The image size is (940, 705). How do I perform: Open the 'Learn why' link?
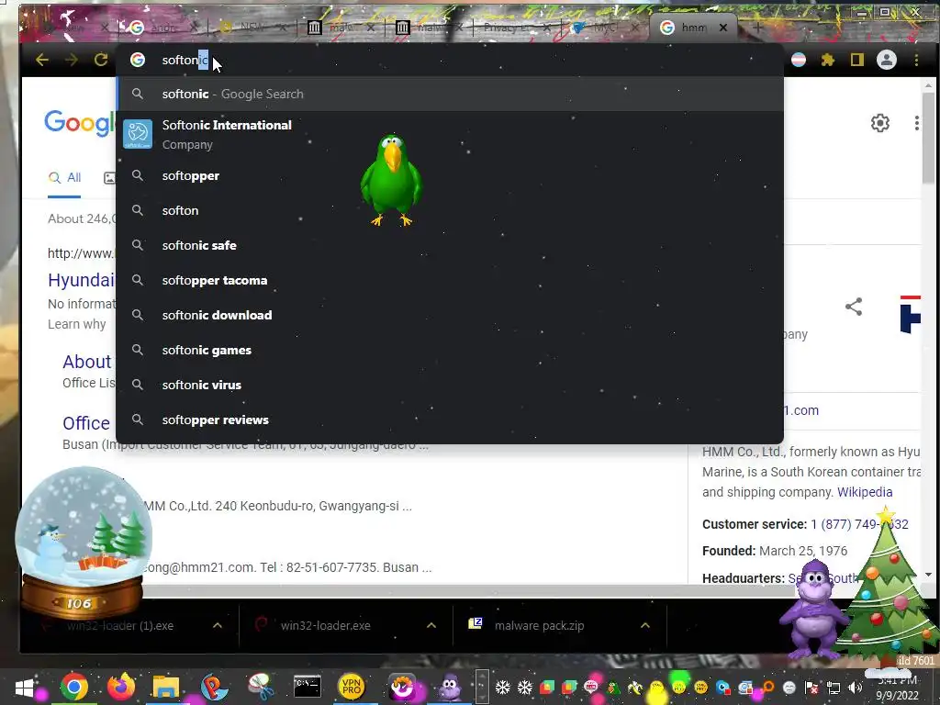[77, 324]
